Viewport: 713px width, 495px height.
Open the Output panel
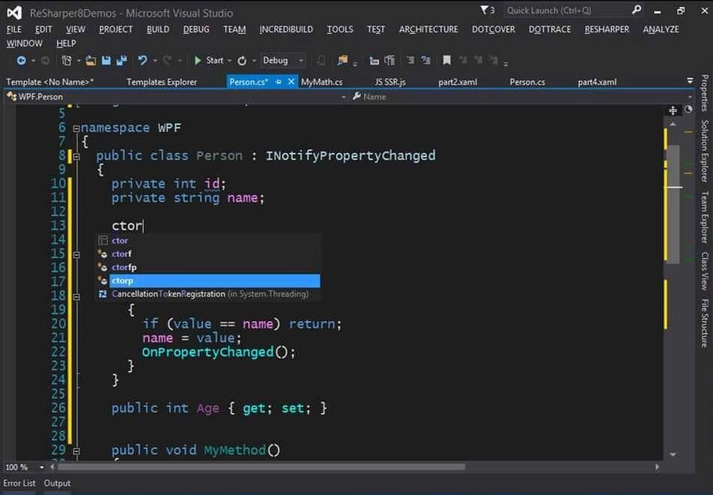pyautogui.click(x=57, y=483)
